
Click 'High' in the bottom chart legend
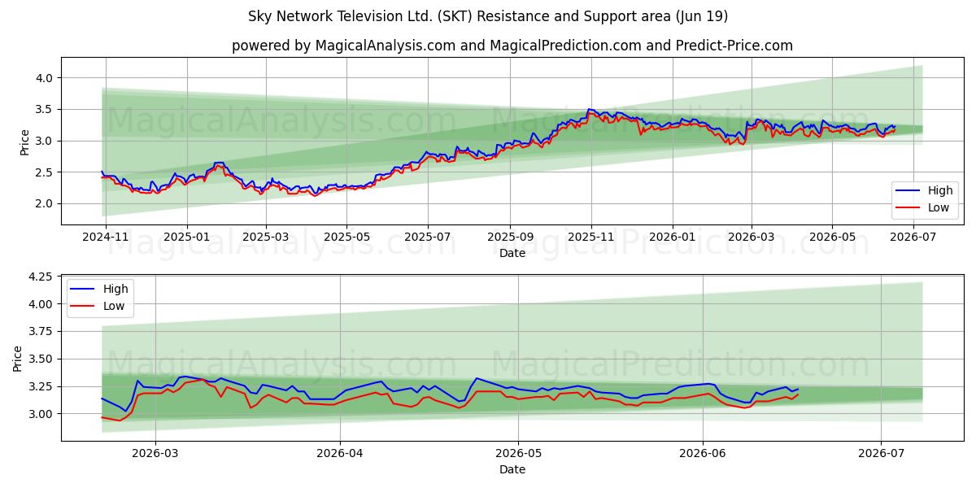pos(115,289)
